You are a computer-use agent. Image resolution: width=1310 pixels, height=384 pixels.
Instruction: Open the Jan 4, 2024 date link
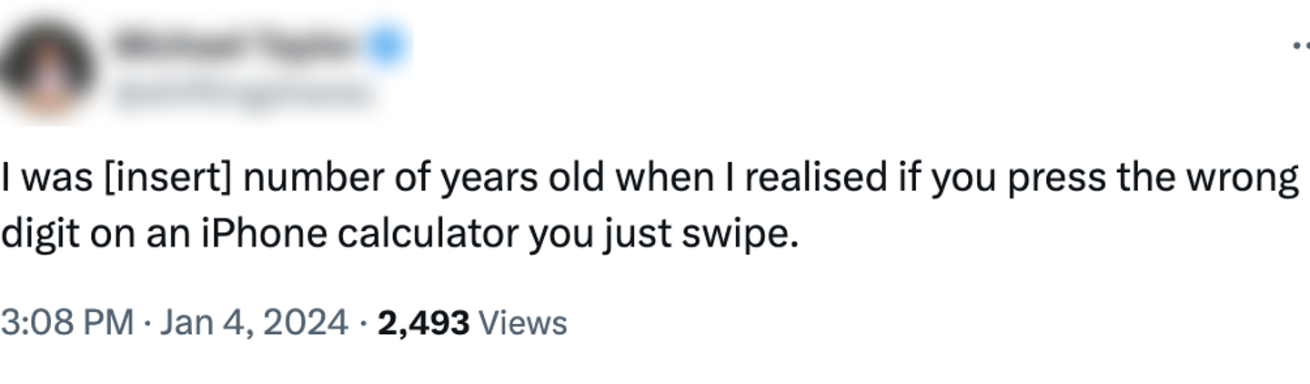tap(253, 322)
